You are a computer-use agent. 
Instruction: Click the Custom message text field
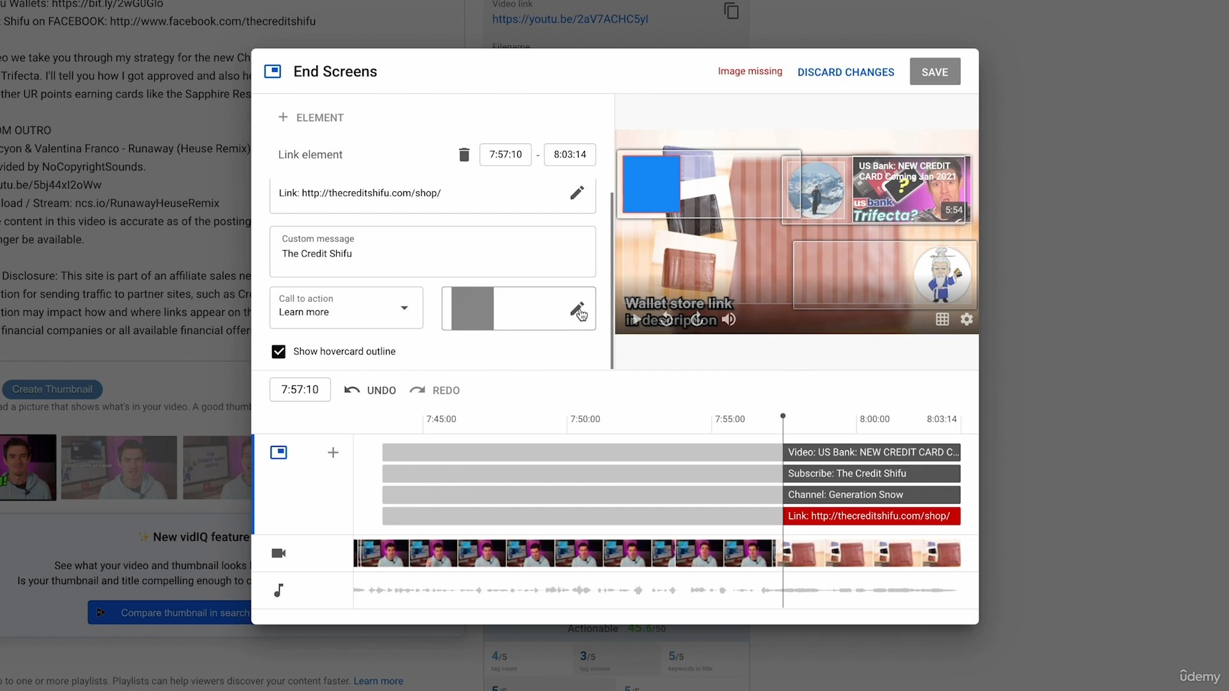click(x=433, y=253)
